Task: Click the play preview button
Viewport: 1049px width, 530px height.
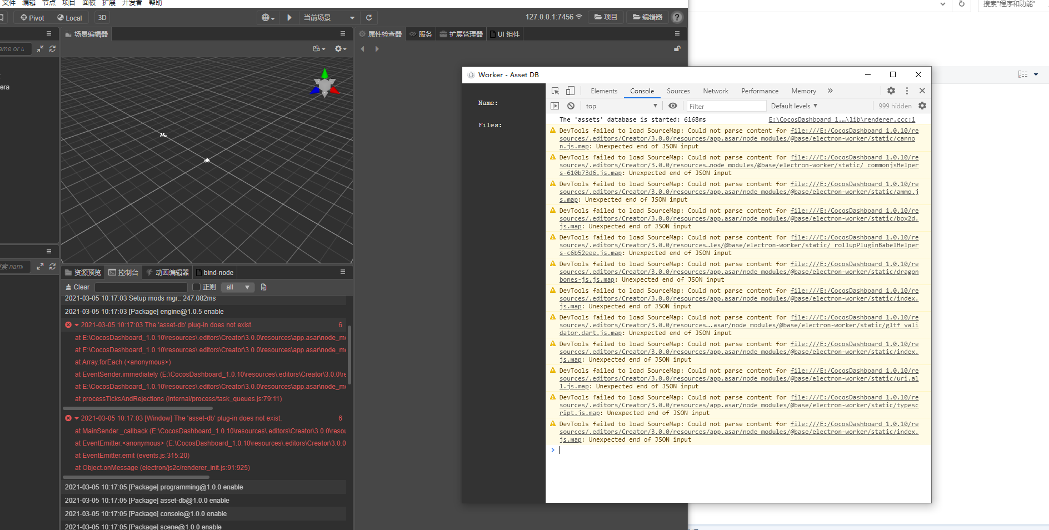Action: click(x=289, y=17)
